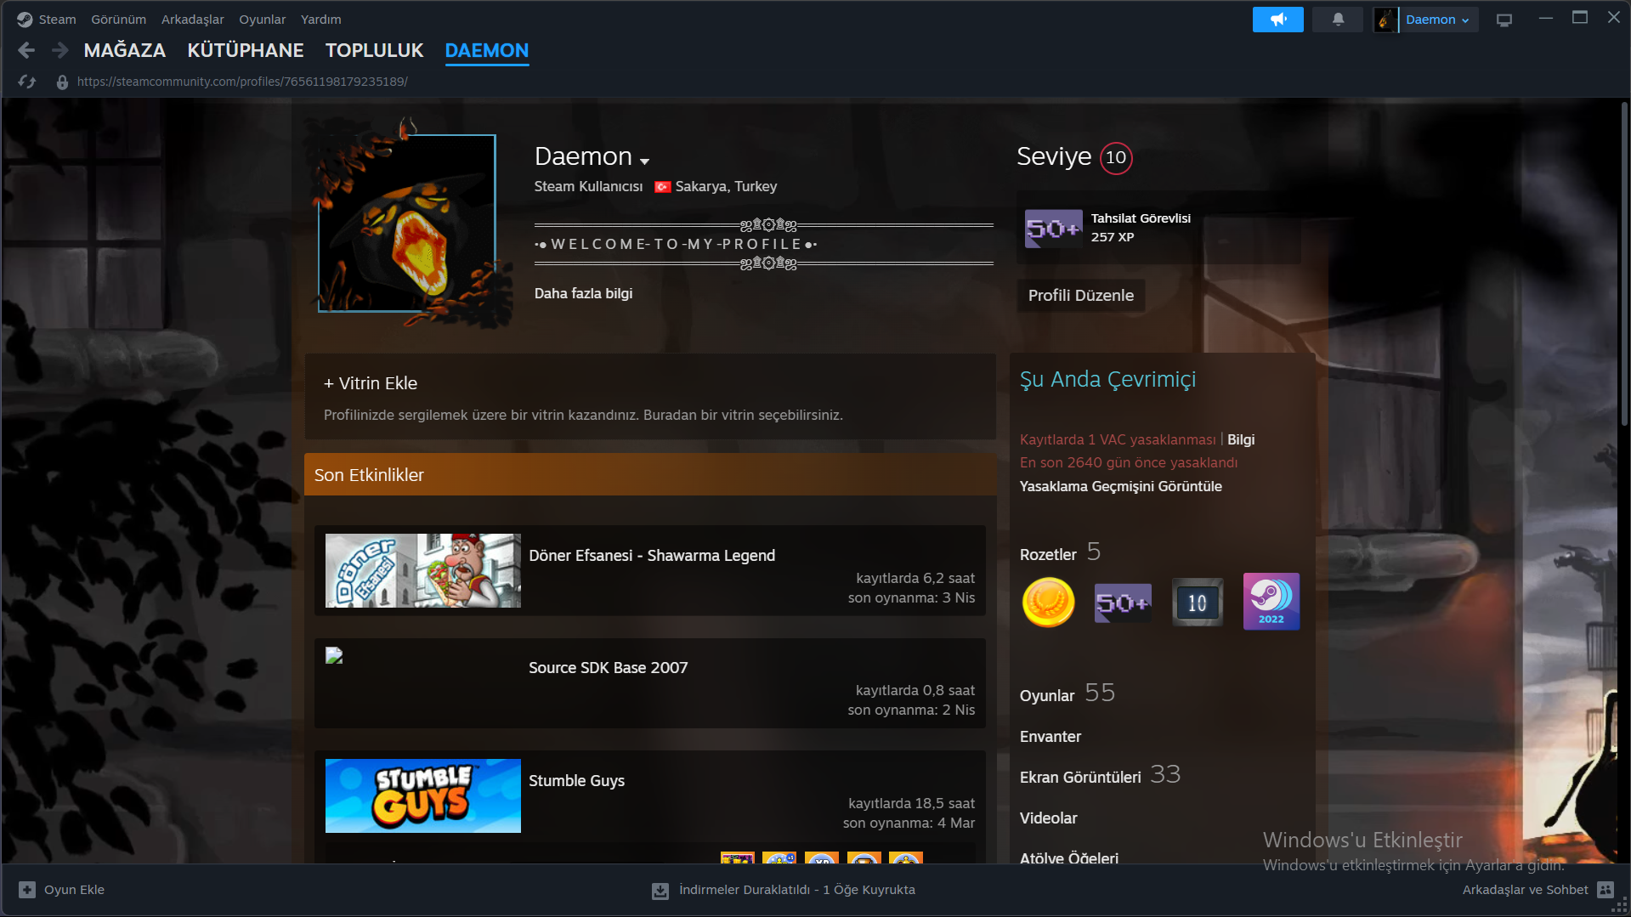
Task: Open the Bilgi link next to VAC ban
Action: coord(1241,440)
